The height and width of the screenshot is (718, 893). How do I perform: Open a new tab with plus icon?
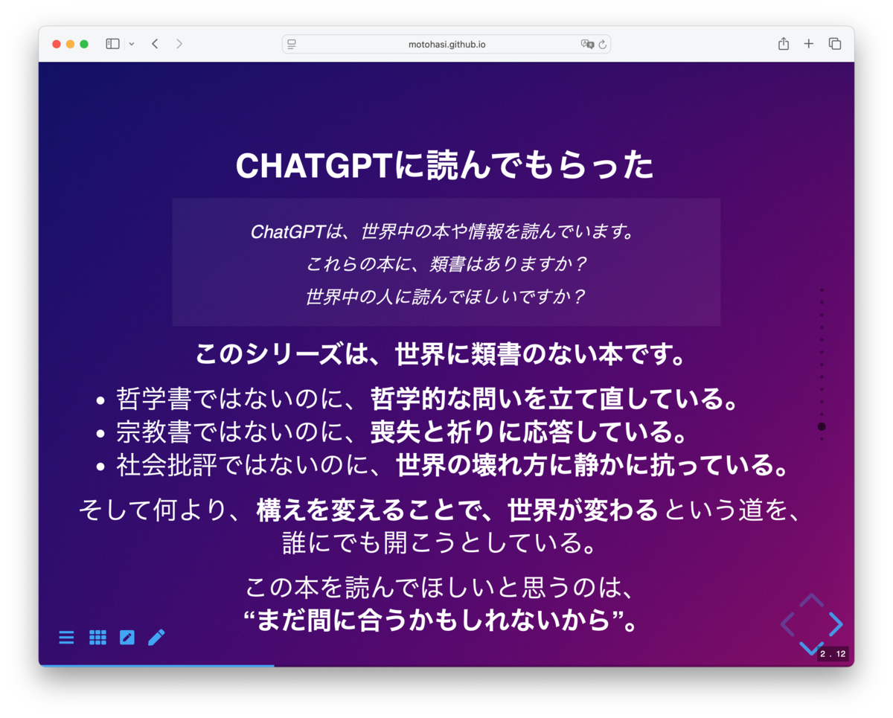[x=809, y=44]
